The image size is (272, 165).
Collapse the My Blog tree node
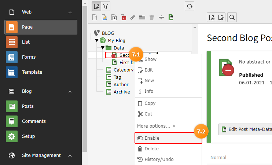point(97,40)
